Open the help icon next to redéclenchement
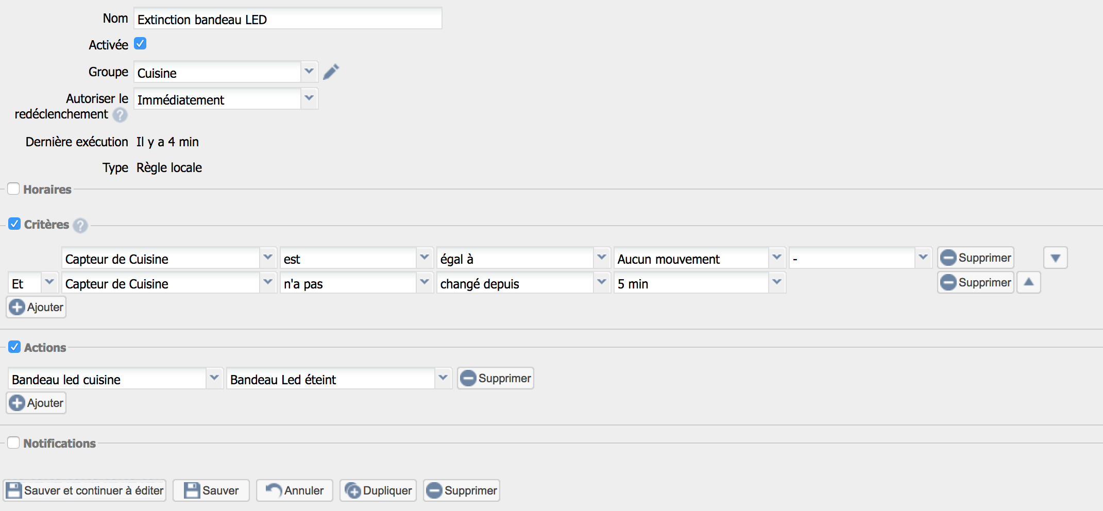1103x511 pixels. pyautogui.click(x=120, y=115)
